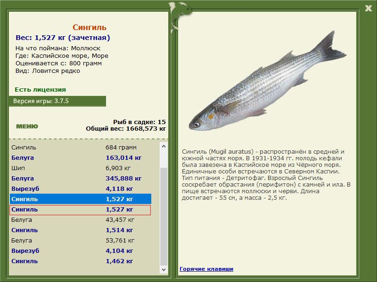Select the Вырезуб 4,118 кг entry

[x=80, y=189]
